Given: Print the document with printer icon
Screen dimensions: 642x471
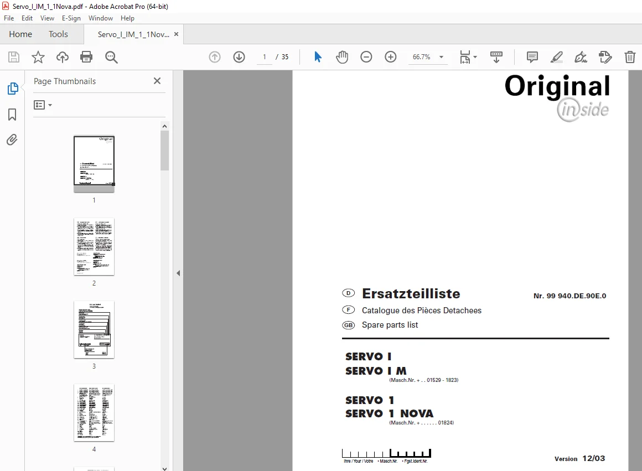Looking at the screenshot, I should point(86,57).
